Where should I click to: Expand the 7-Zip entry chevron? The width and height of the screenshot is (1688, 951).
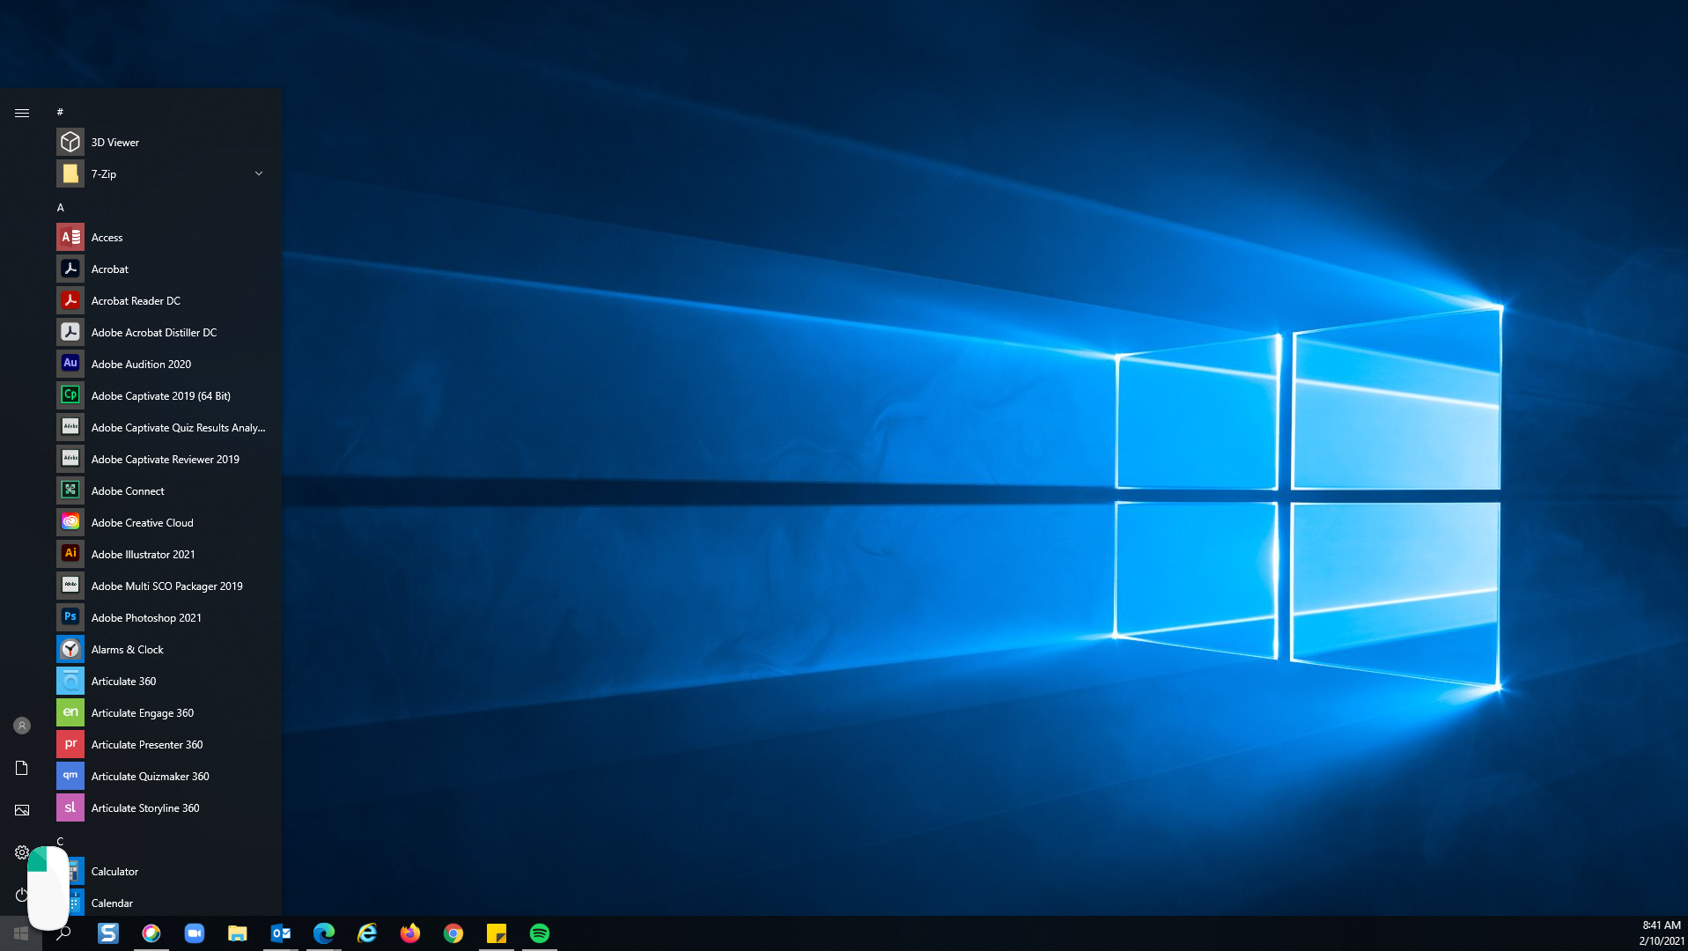click(258, 173)
